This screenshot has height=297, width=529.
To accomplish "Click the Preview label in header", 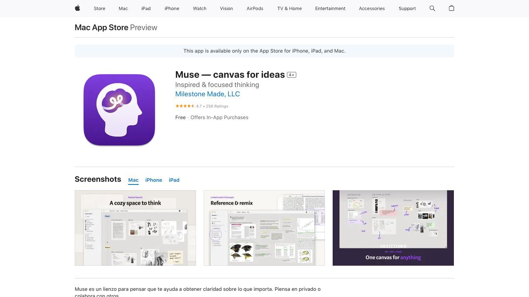I will (x=144, y=27).
